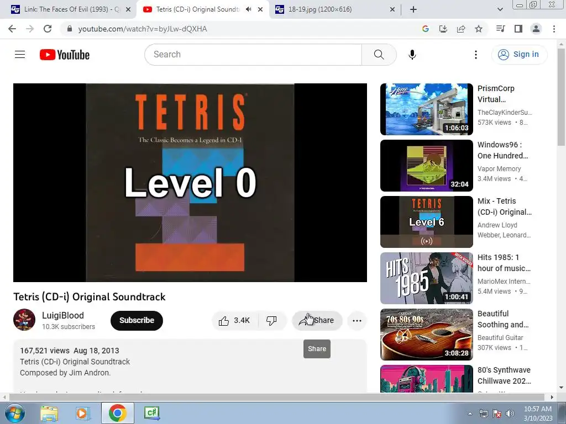
Task: Go back in browser history
Action: [x=12, y=29]
